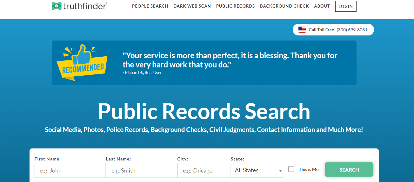Open the Background Check menu item
The width and height of the screenshot is (414, 182).
tap(284, 6)
